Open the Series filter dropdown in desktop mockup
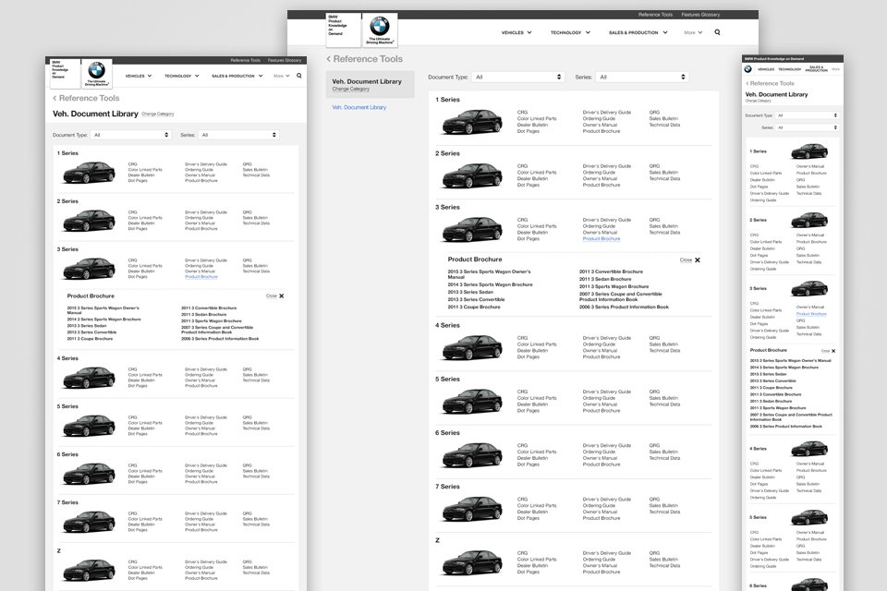The height and width of the screenshot is (591, 887). pyautogui.click(x=642, y=77)
